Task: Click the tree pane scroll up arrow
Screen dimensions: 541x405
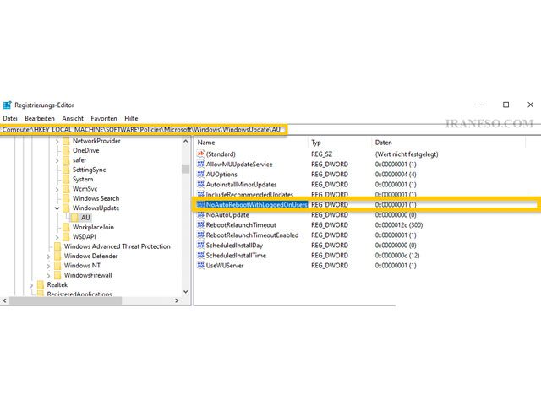Action: point(186,141)
